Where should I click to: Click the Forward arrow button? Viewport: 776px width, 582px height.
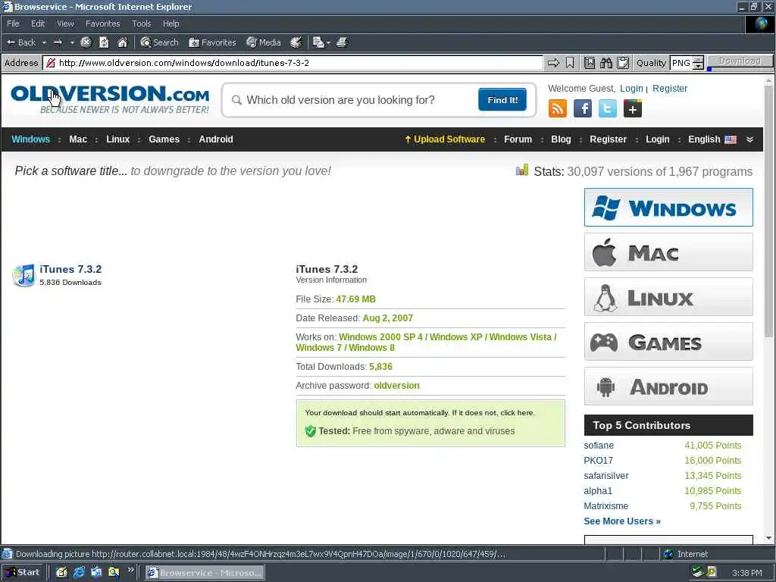58,42
